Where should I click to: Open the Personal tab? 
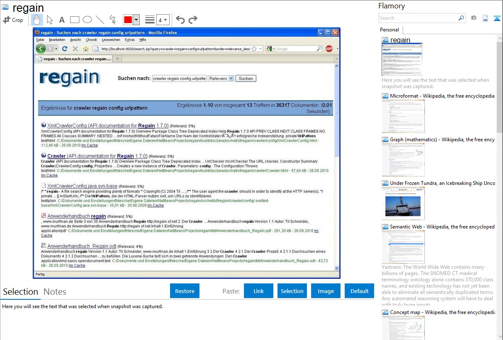tap(389, 30)
